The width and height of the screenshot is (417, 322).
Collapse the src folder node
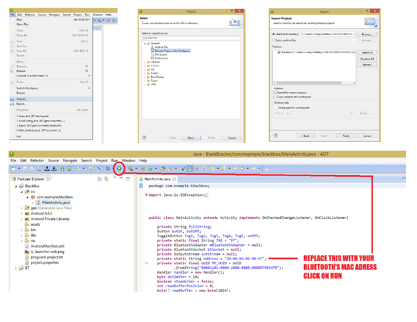[x=21, y=192]
